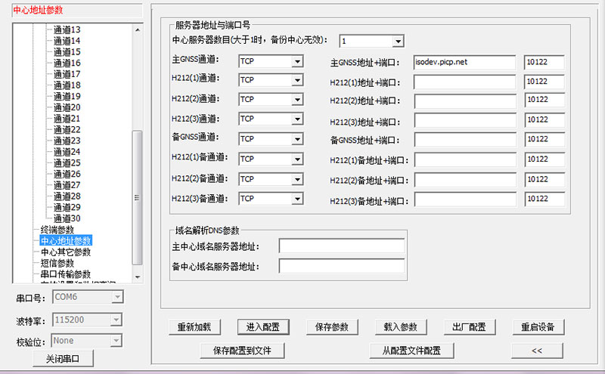Click the 备GNSS地址 address field
605x374 pixels.
point(465,140)
